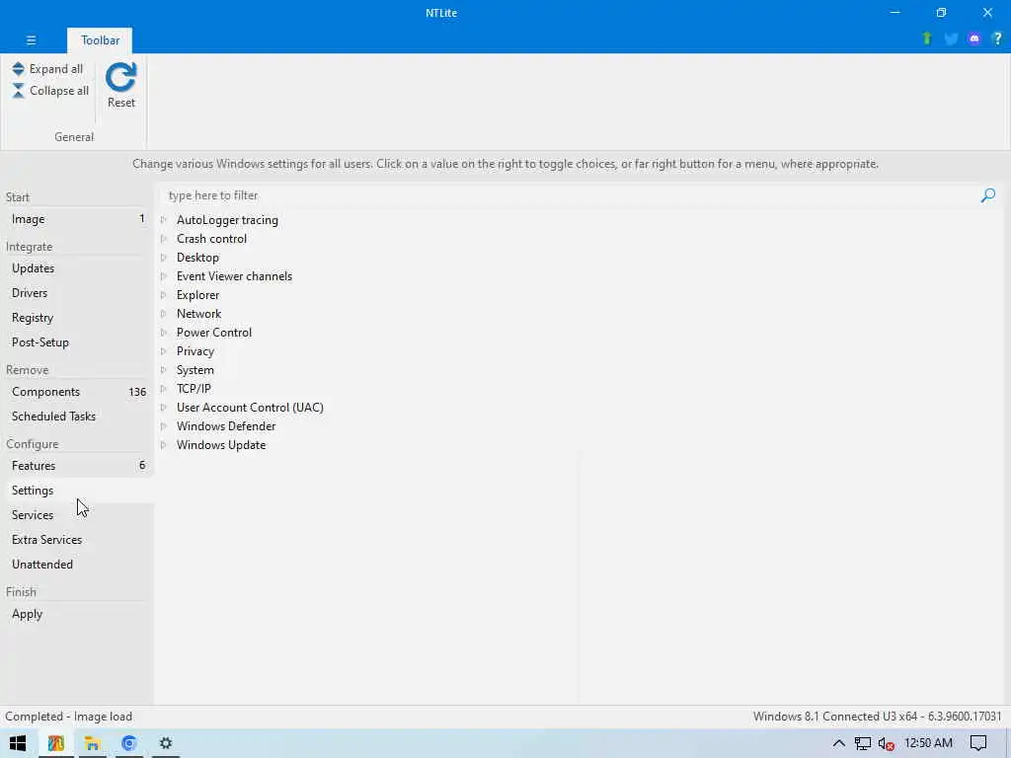Viewport: 1011px width, 758px height.
Task: Select the Toolbar ribbon tab
Action: pos(100,39)
